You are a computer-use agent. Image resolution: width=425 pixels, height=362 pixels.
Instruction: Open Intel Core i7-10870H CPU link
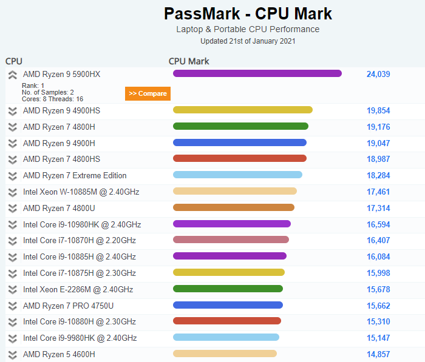(80, 240)
